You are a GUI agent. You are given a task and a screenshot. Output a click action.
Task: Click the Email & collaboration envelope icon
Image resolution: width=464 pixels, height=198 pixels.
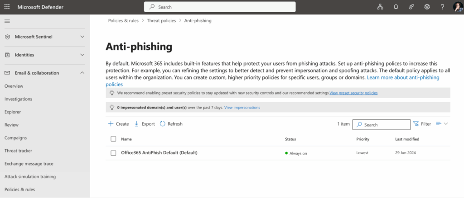[8, 73]
